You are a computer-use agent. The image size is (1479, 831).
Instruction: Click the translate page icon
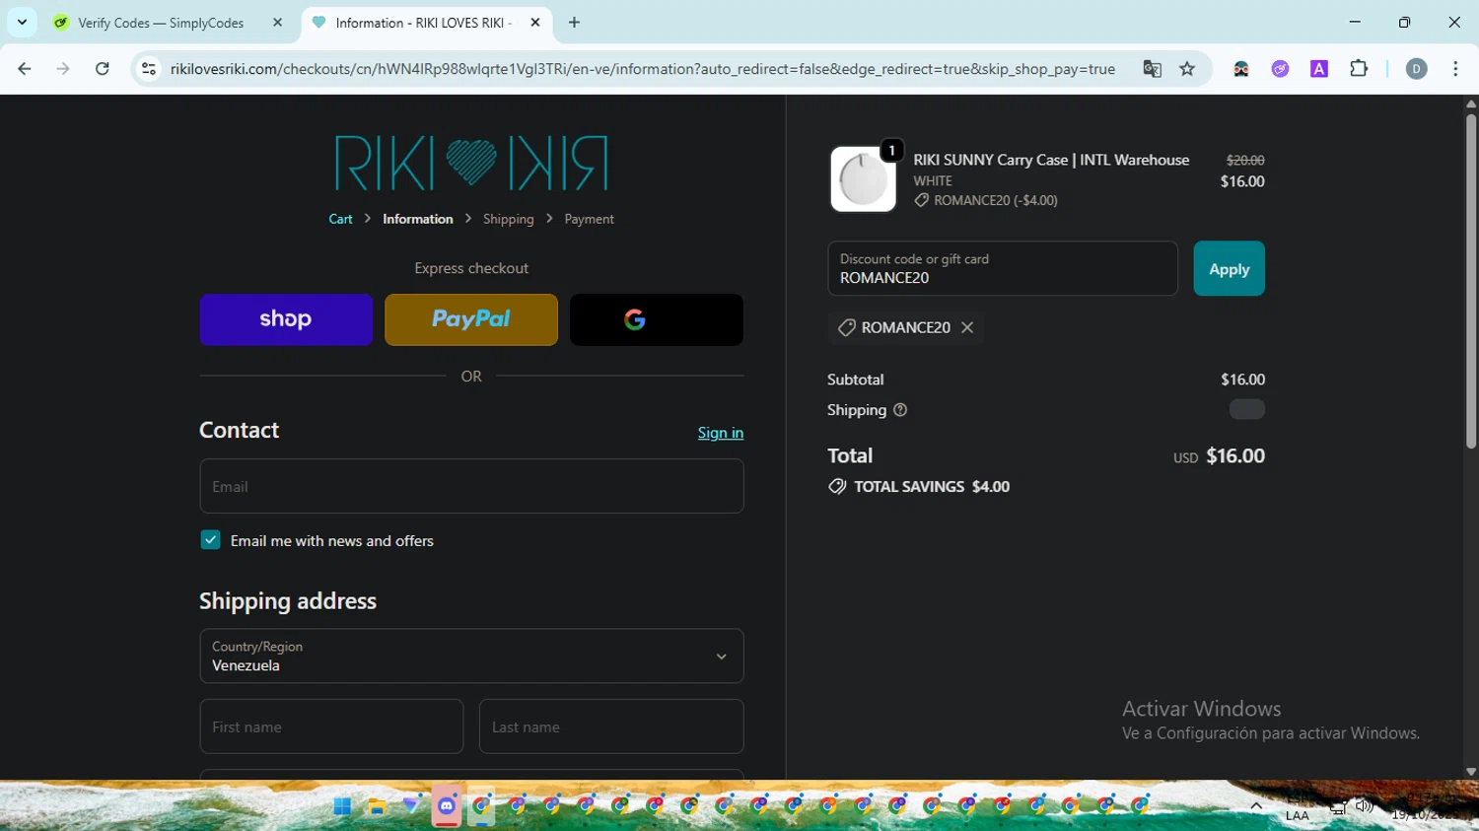click(1152, 69)
